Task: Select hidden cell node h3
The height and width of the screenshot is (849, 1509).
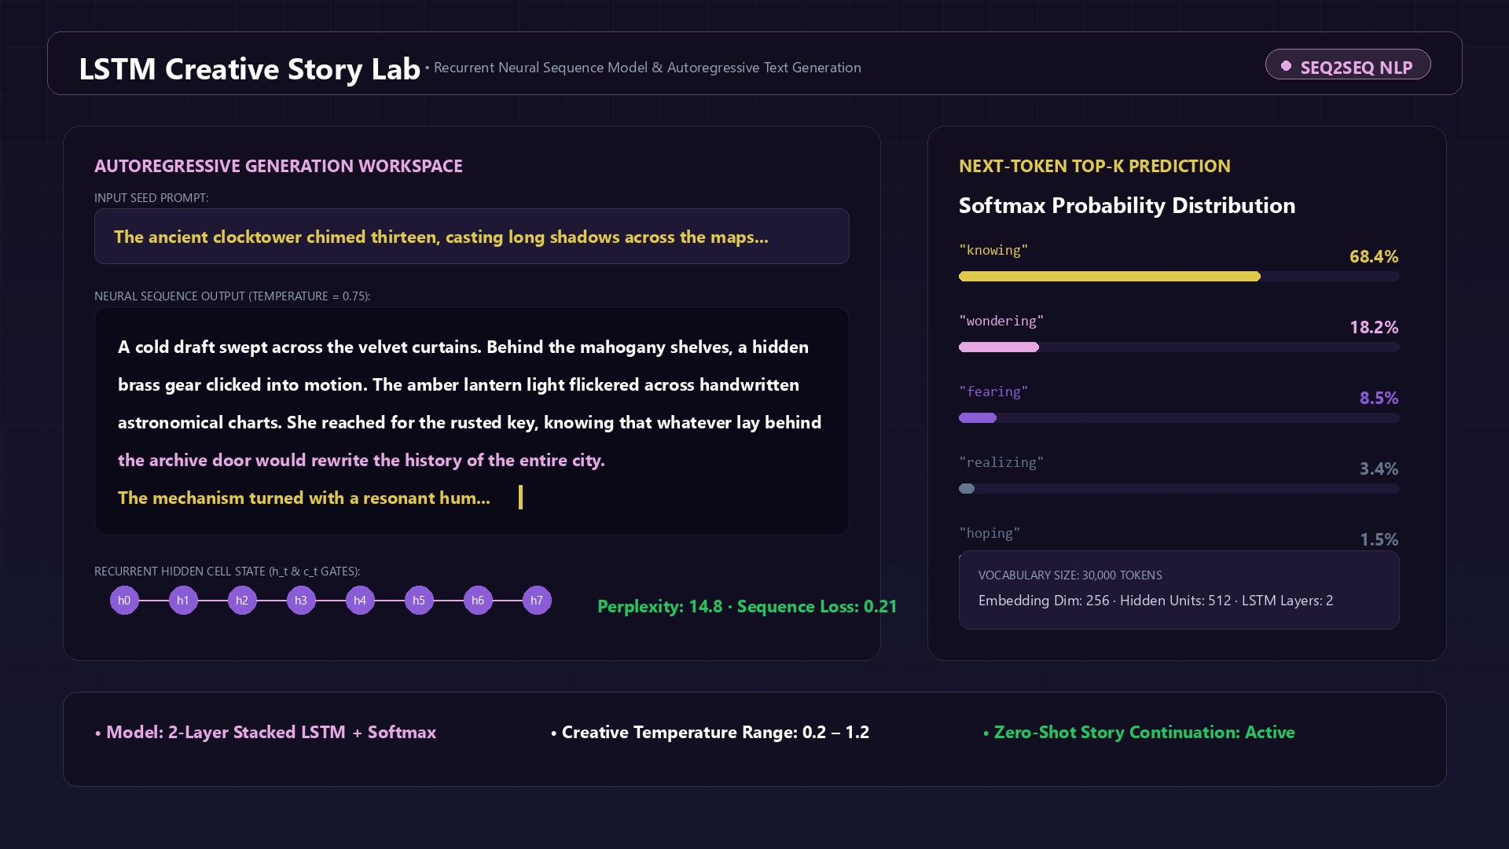Action: [x=301, y=600]
